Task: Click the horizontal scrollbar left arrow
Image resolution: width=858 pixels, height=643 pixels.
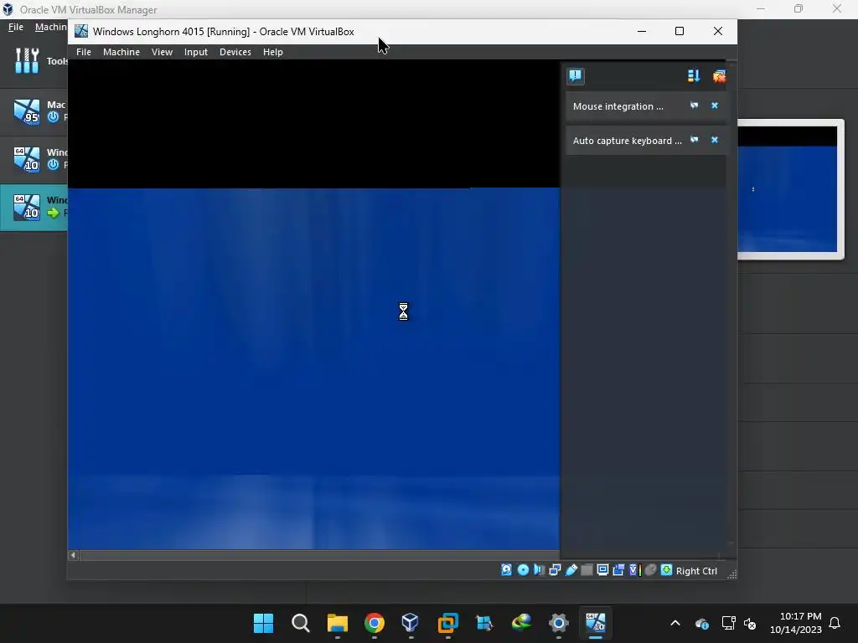Action: click(73, 555)
